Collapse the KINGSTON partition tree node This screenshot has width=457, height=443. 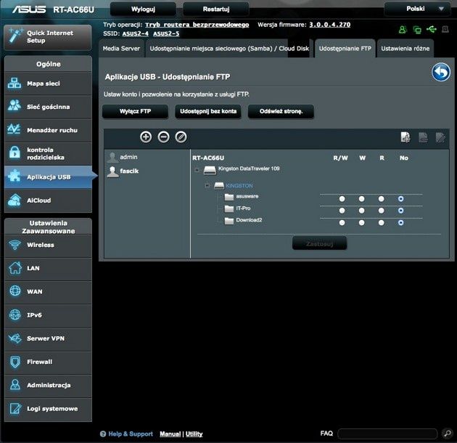pyautogui.click(x=207, y=185)
